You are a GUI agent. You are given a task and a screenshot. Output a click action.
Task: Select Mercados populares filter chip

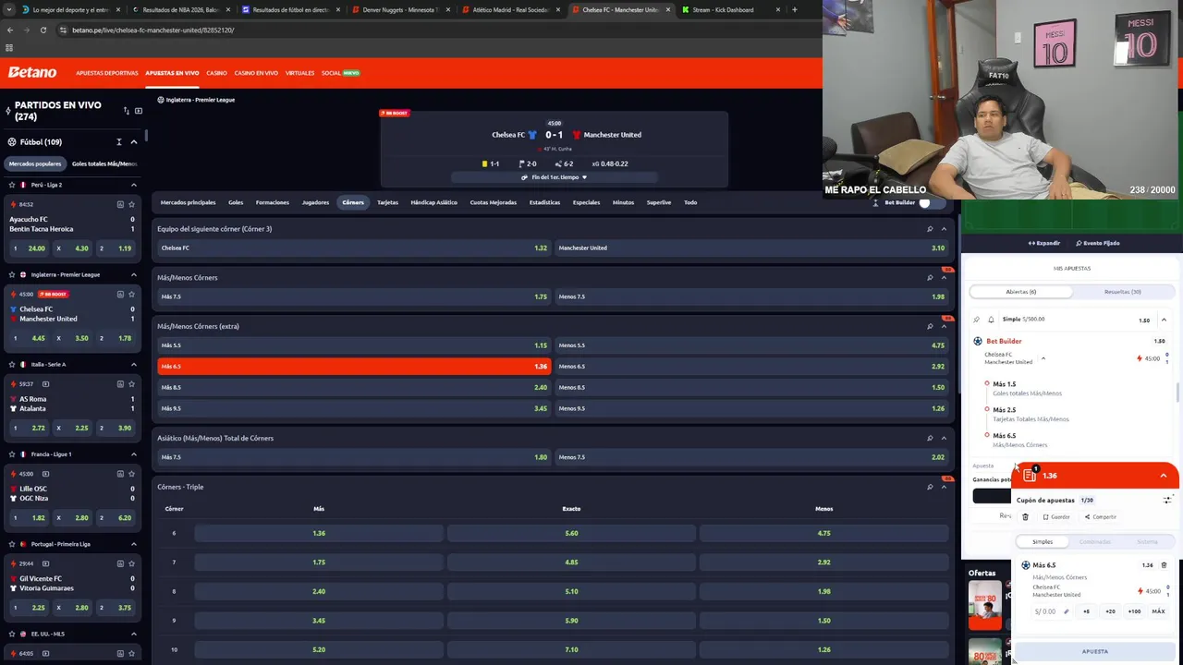(x=35, y=163)
